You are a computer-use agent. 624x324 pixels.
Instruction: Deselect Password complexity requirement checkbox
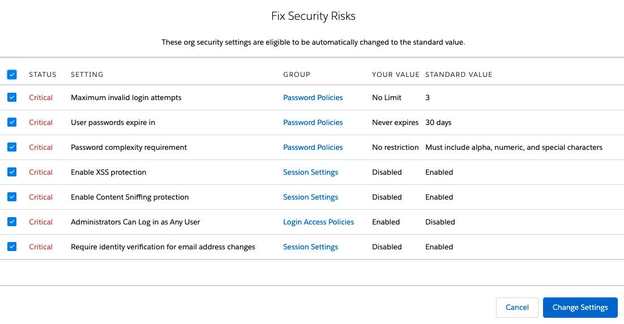point(12,147)
